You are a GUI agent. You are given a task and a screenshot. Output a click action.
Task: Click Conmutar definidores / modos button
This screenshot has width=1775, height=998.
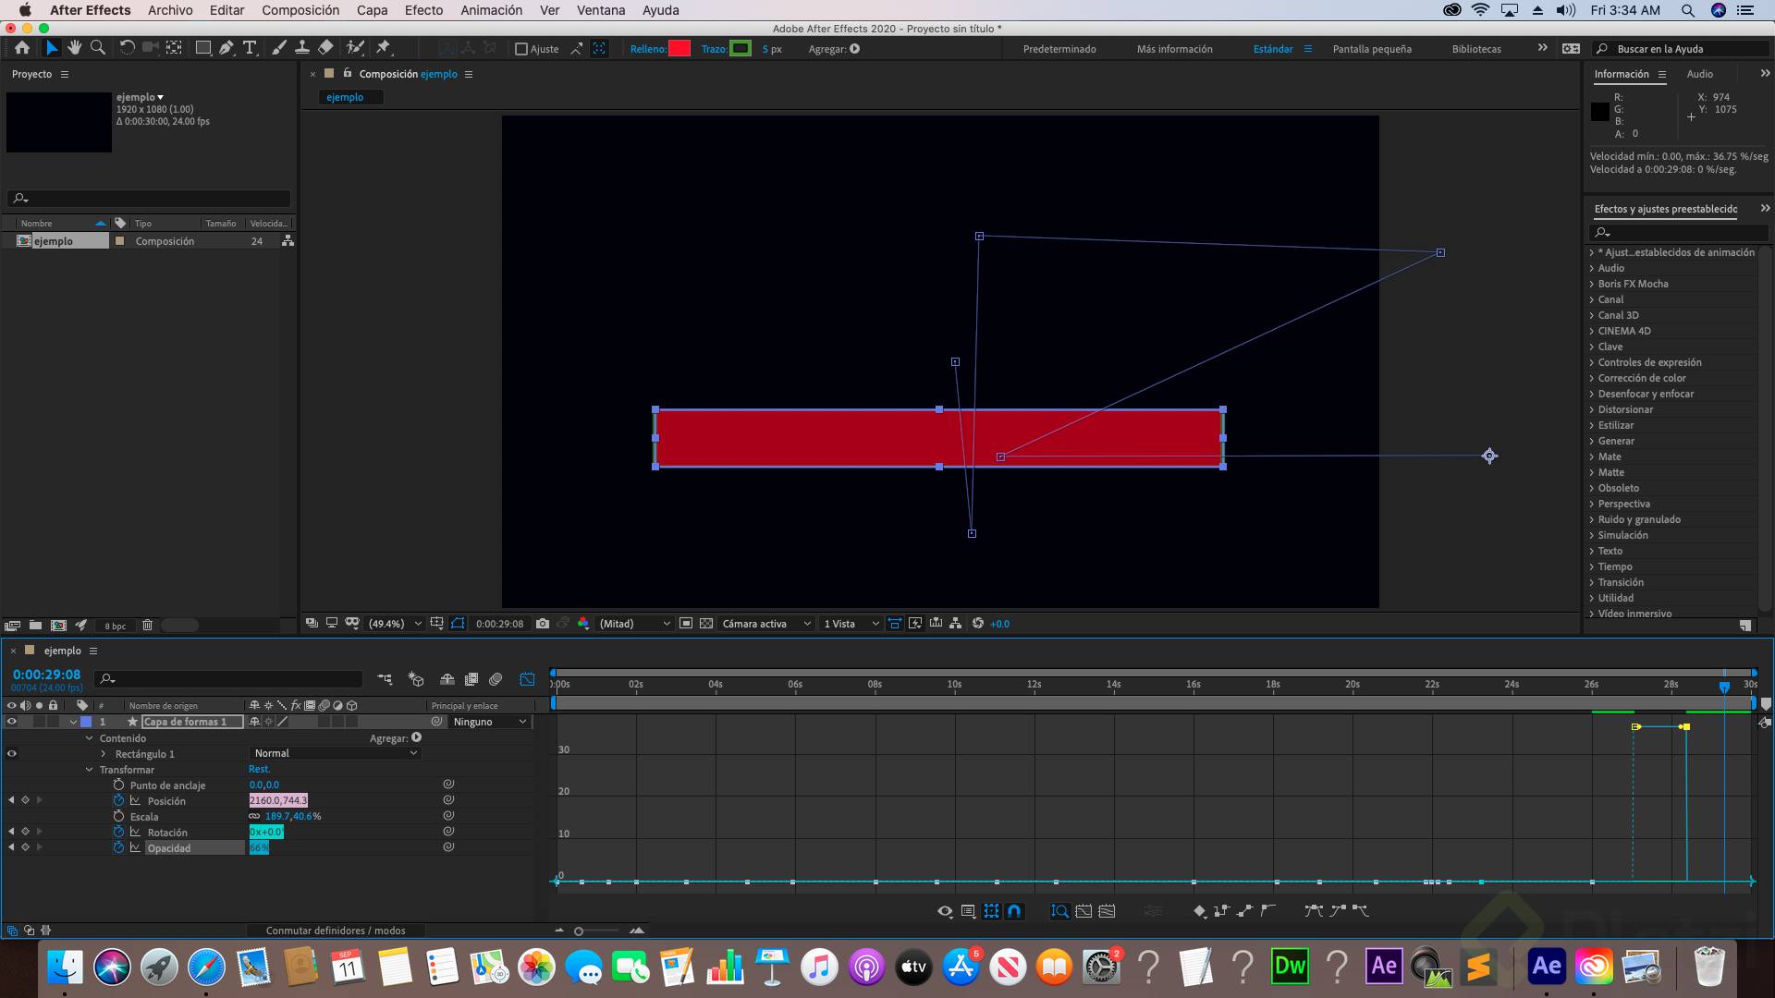pos(336,931)
